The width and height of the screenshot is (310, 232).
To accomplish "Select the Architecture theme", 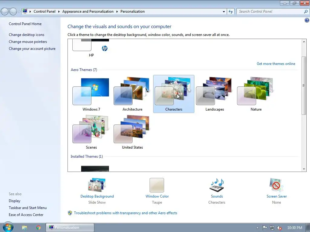I will pyautogui.click(x=132, y=94).
